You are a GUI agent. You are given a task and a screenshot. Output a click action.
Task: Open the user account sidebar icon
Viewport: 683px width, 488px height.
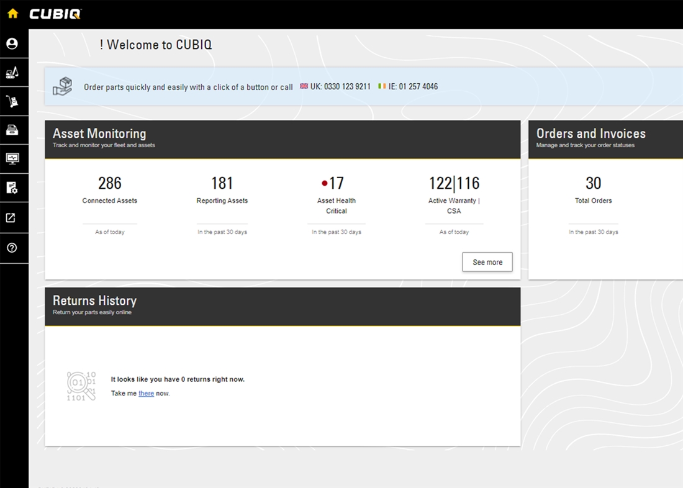pos(12,43)
